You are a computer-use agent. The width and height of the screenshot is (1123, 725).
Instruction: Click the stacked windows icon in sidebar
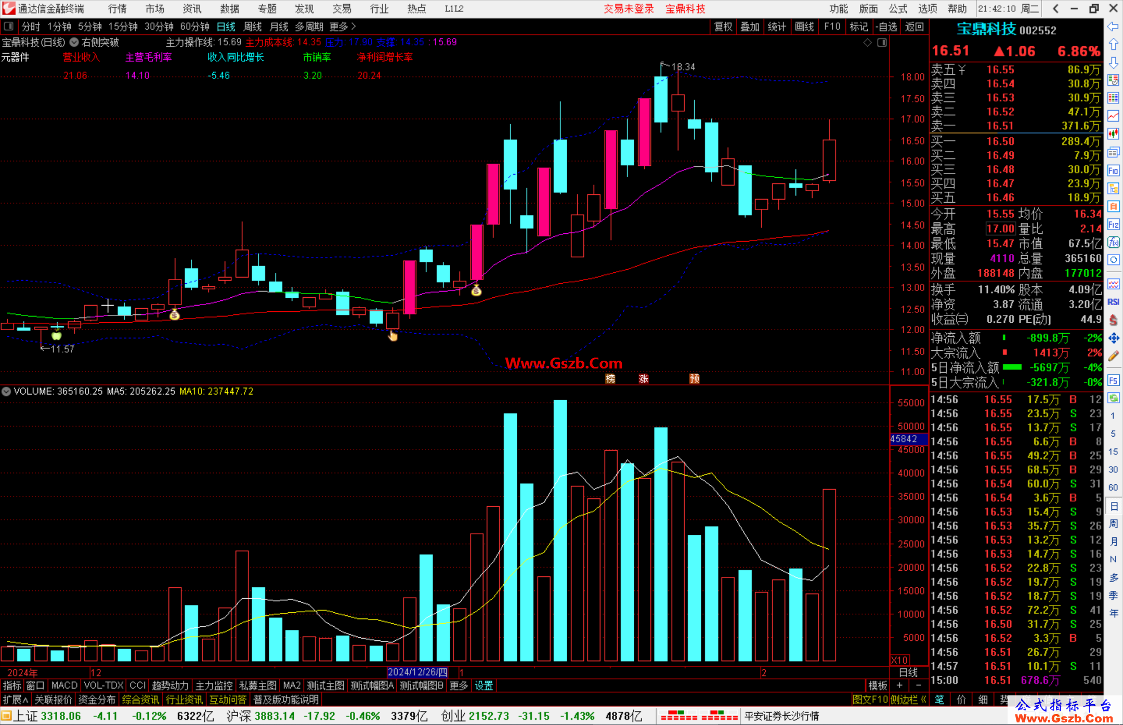point(1113,152)
